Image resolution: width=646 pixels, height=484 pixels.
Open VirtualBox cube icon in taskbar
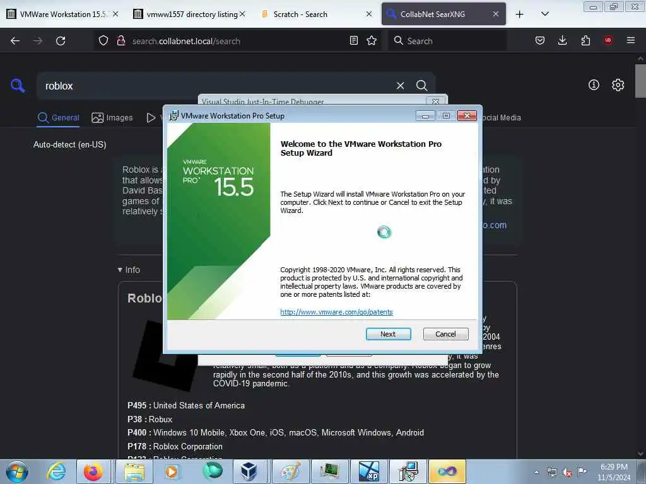249,471
